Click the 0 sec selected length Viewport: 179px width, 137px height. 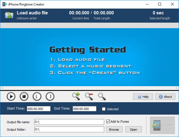pyautogui.click(x=158, y=13)
